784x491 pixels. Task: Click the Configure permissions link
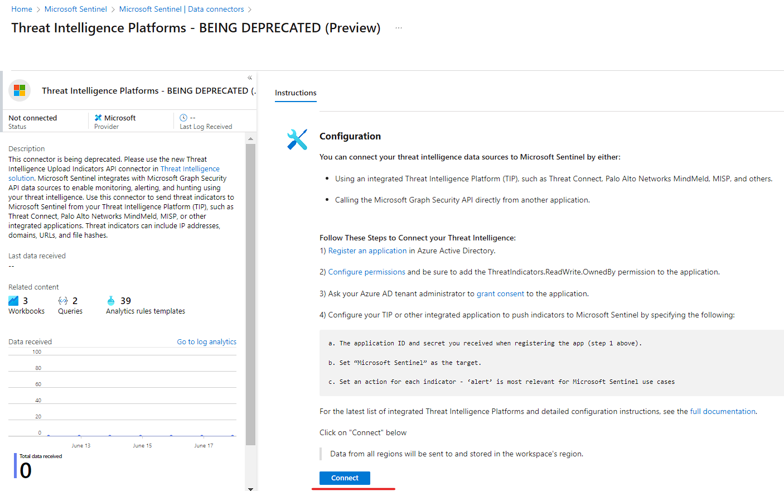pyautogui.click(x=366, y=272)
